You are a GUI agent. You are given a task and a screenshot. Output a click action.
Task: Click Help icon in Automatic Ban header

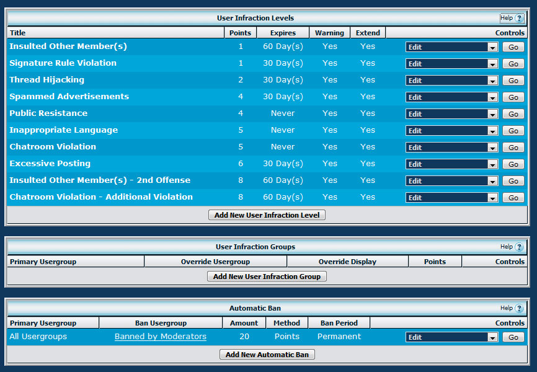(519, 308)
